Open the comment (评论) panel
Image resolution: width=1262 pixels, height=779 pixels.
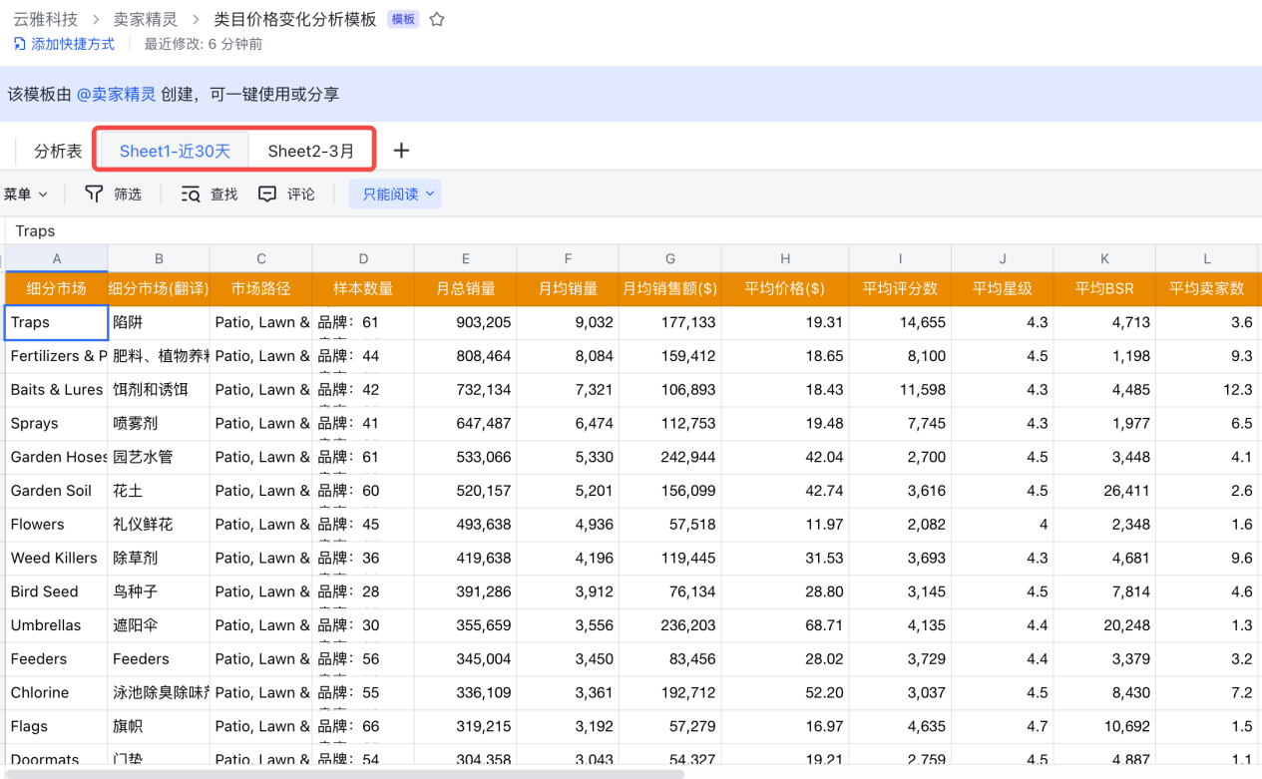[286, 195]
